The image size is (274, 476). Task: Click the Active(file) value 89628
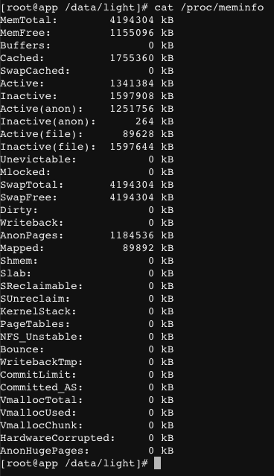point(138,134)
